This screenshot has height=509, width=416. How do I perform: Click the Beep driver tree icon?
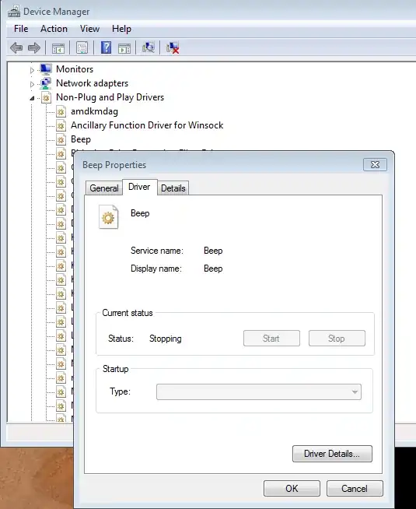coord(61,139)
